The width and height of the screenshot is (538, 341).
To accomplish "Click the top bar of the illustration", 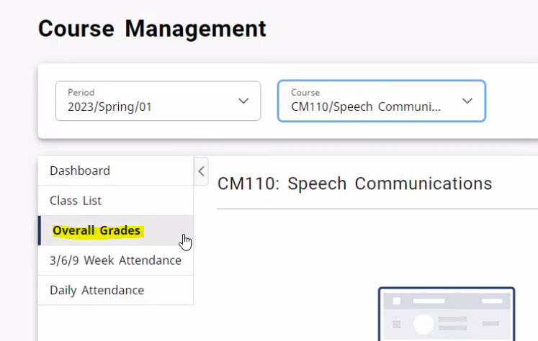I will (446, 299).
